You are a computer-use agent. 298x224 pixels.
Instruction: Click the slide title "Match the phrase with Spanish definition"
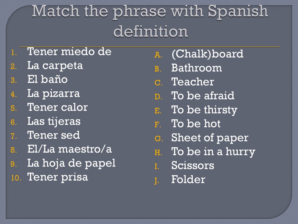coord(150,21)
